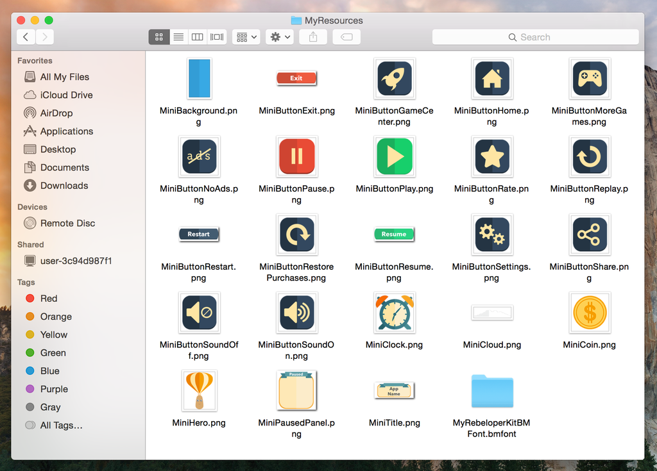Click the Edit Tags toolbar button
657x471 pixels.
tap(346, 37)
